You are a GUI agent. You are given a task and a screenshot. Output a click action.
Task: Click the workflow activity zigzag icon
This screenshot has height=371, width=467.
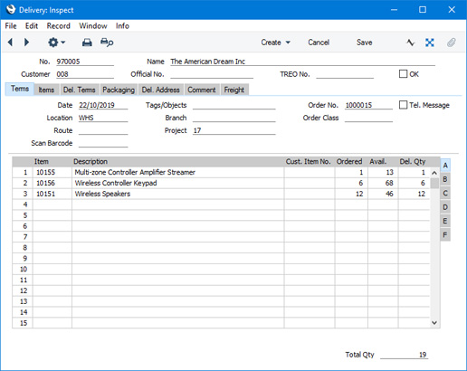click(x=410, y=43)
